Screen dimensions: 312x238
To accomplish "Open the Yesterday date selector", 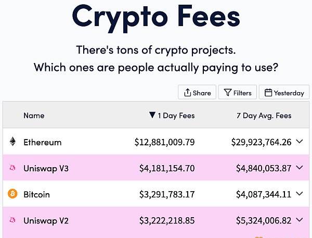I will [284, 92].
